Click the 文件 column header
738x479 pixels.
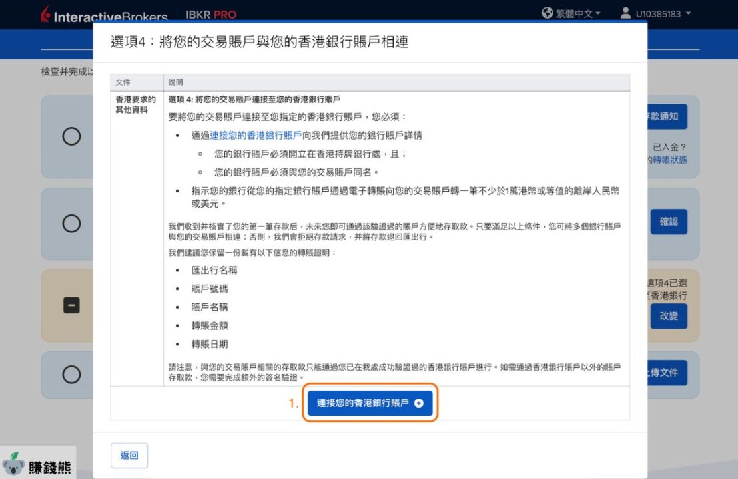[123, 82]
